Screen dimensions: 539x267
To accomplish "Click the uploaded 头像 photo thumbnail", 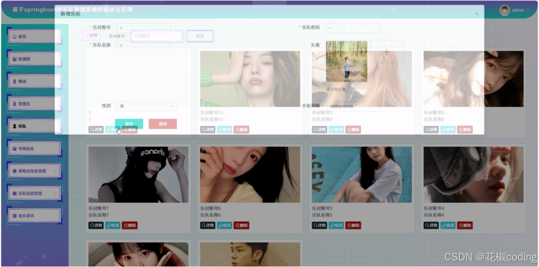I will click(346, 61).
